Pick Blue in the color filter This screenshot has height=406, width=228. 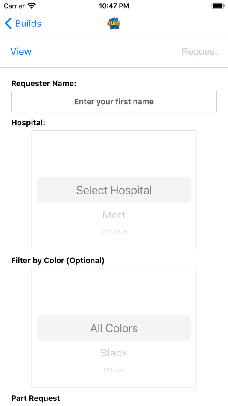[114, 370]
